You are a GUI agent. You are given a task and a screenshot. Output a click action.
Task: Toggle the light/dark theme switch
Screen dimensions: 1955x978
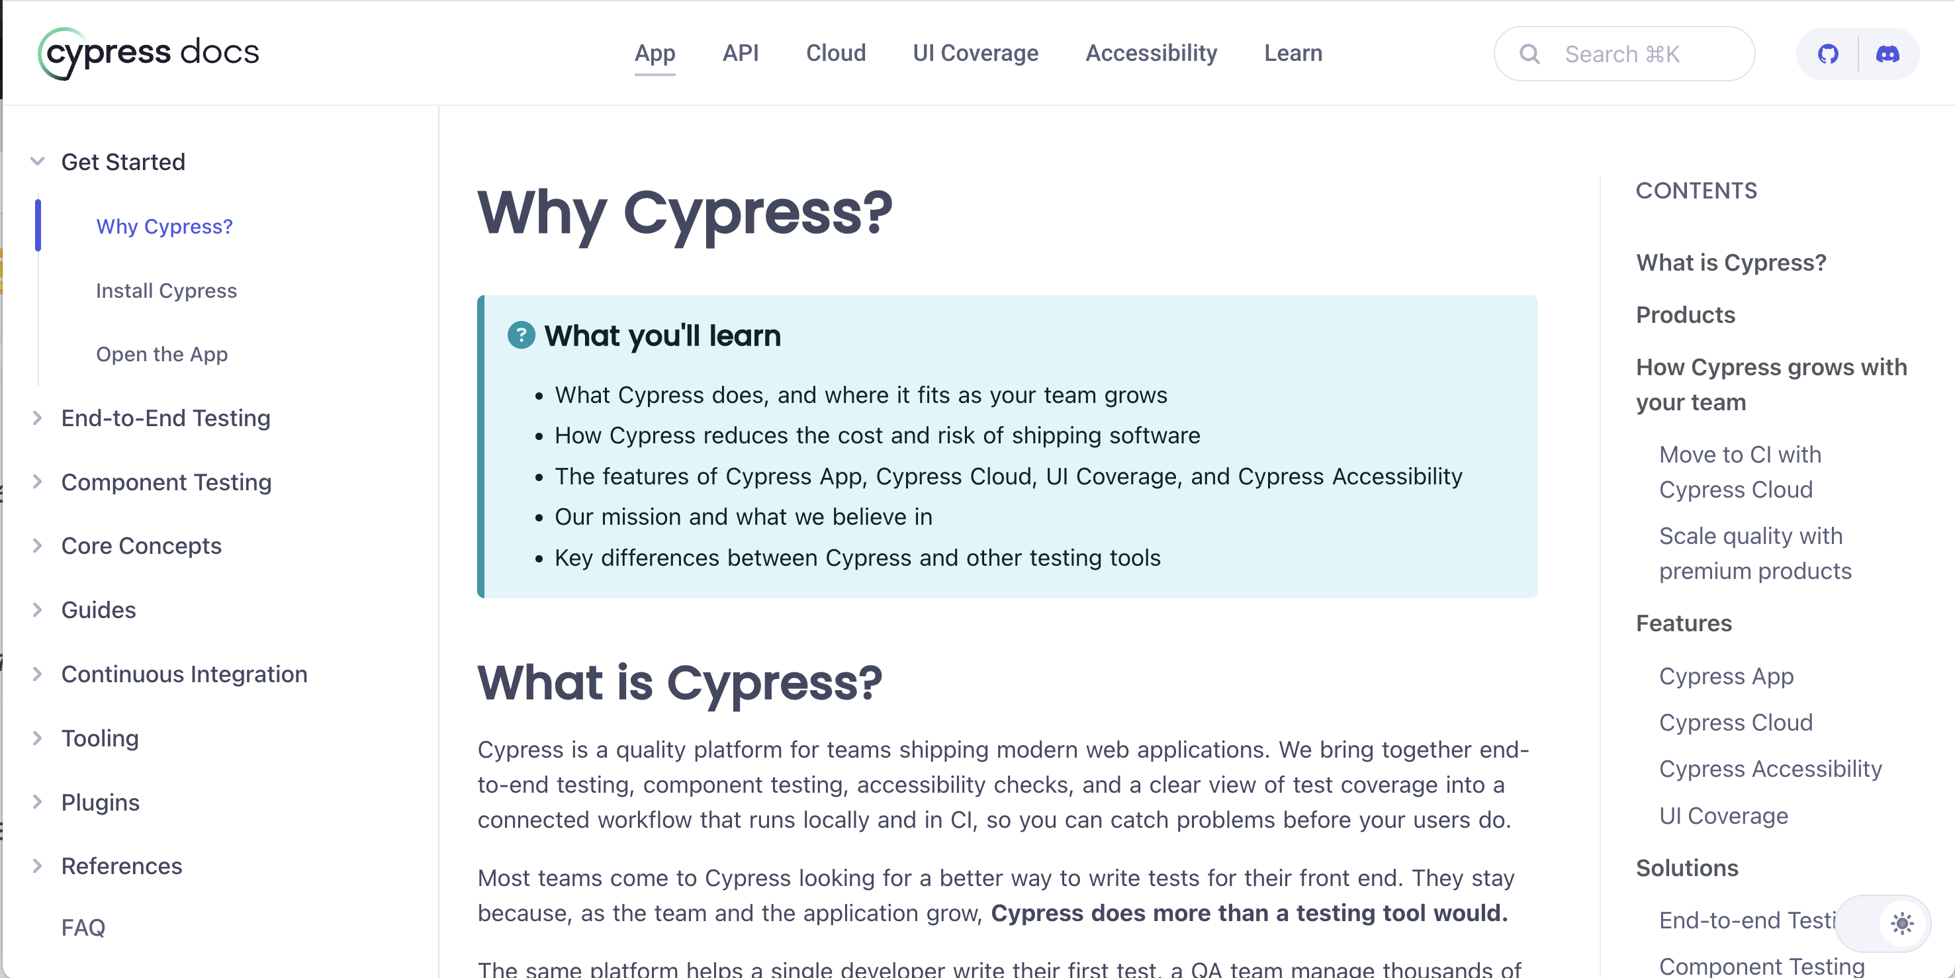[x=1884, y=923]
